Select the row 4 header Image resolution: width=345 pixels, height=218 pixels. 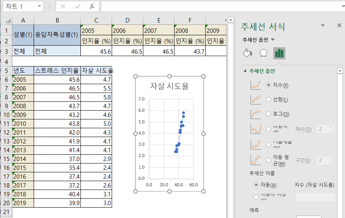click(x=6, y=62)
